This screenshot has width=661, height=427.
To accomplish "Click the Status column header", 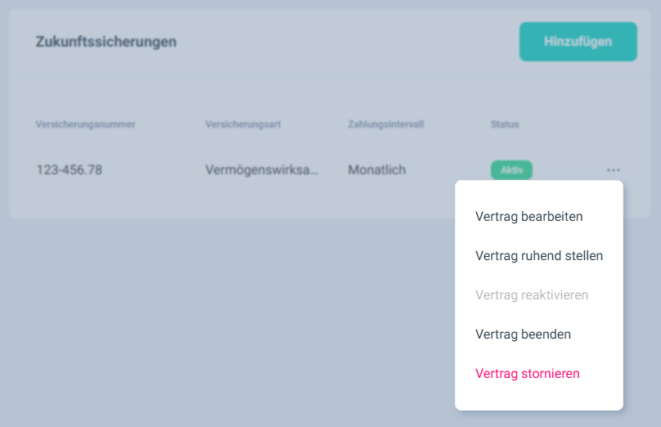I will (505, 124).
